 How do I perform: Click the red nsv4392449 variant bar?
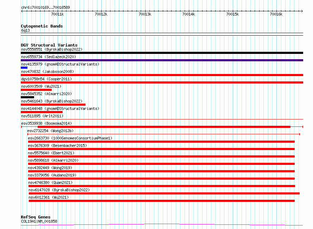161,171
